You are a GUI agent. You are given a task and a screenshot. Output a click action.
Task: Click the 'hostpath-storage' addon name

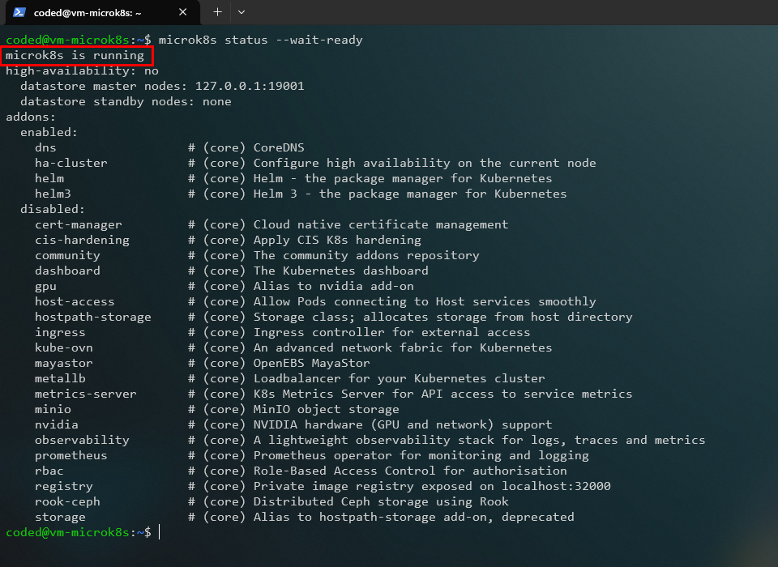tap(92, 317)
